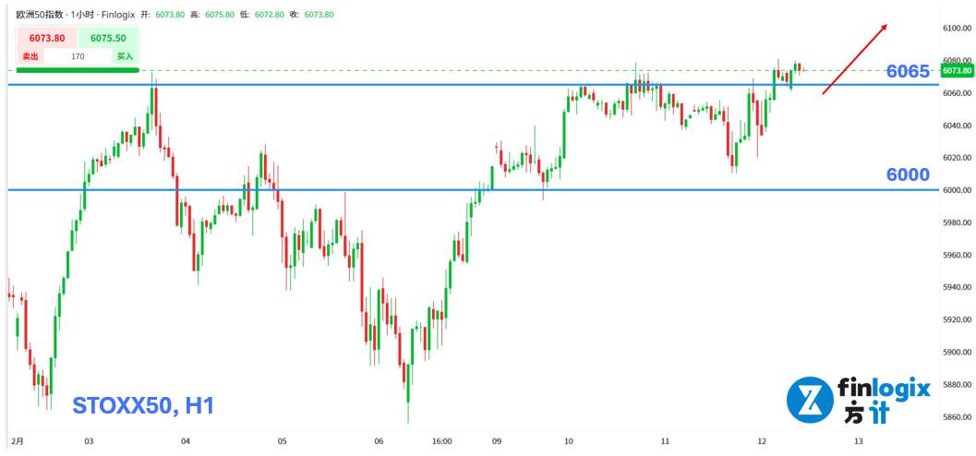Click the red Sell price 6073.80

46,38
